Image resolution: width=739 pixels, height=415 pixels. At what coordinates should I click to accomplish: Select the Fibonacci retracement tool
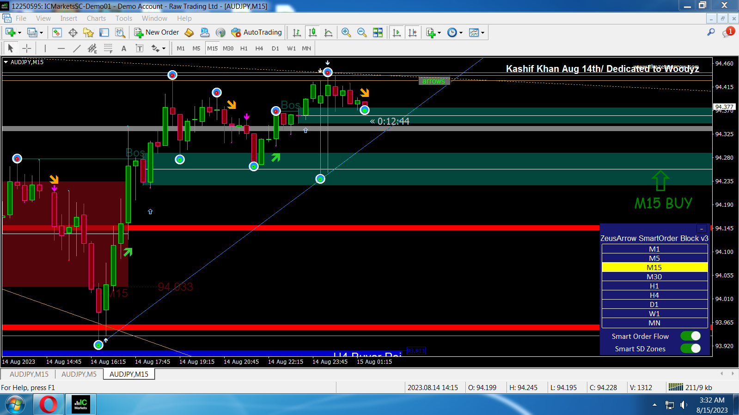(x=108, y=48)
